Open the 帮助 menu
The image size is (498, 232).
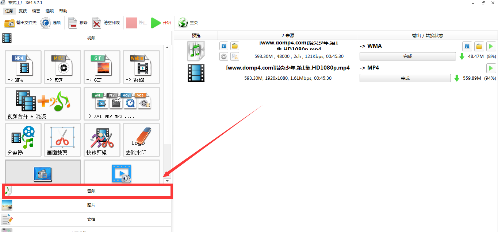click(x=63, y=11)
